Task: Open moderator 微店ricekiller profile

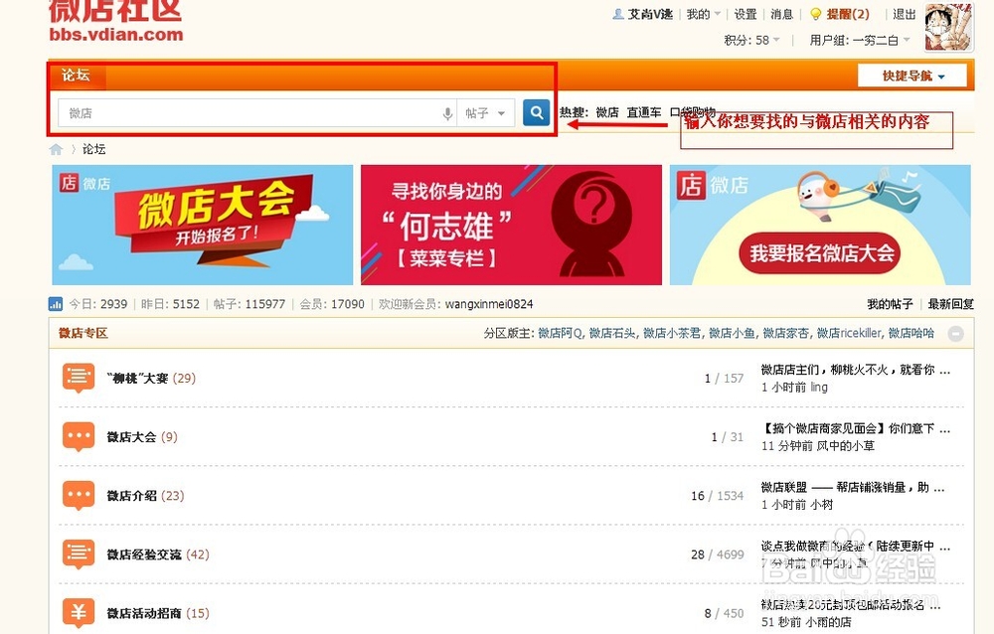Action: pos(849,333)
